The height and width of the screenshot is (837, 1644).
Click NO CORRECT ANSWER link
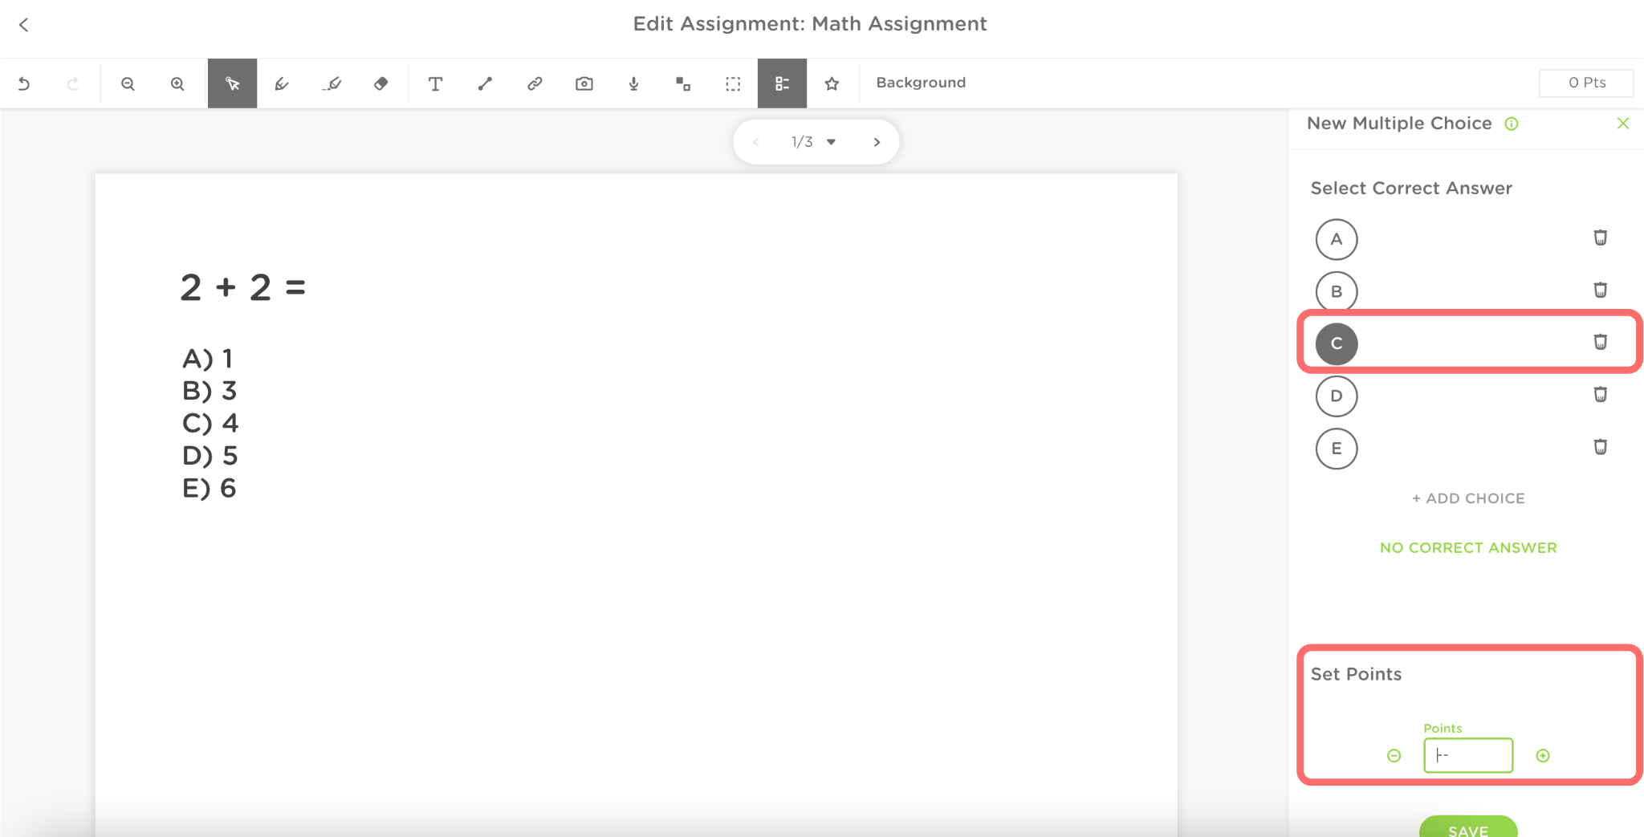[1468, 548]
